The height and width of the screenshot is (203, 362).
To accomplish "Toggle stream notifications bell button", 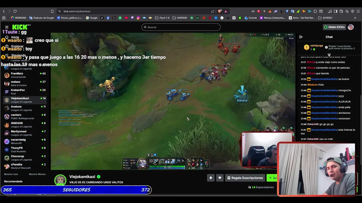I will coord(211,178).
